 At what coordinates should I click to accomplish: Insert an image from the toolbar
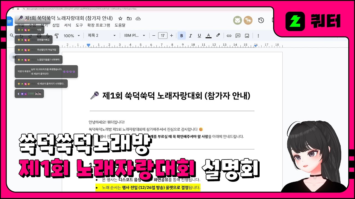pyautogui.click(x=247, y=36)
